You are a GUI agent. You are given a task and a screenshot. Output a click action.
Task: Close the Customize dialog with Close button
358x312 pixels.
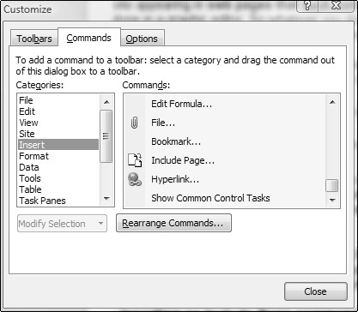coord(316,291)
